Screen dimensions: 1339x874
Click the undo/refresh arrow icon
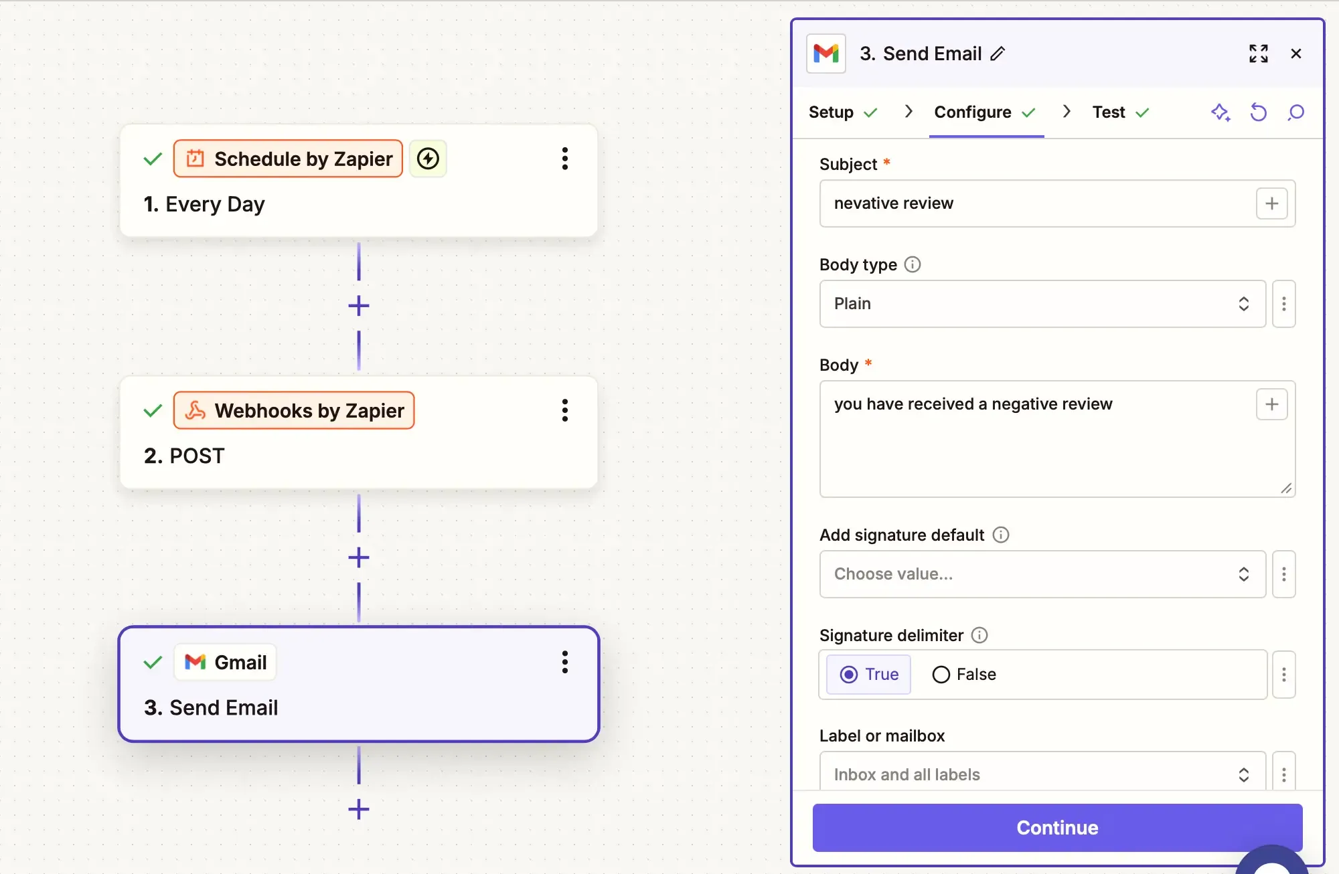pyautogui.click(x=1259, y=112)
